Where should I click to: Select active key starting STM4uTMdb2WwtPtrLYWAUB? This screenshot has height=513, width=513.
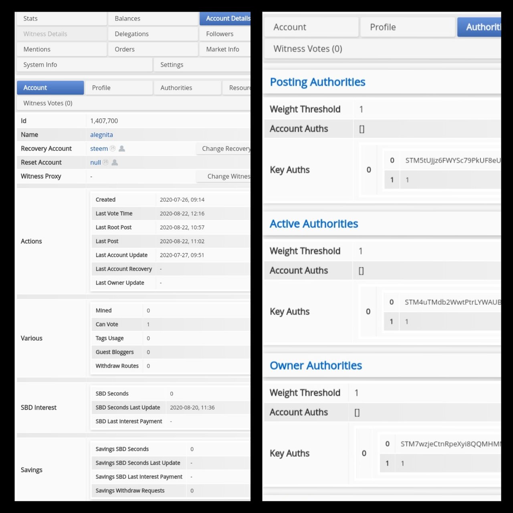click(x=452, y=302)
